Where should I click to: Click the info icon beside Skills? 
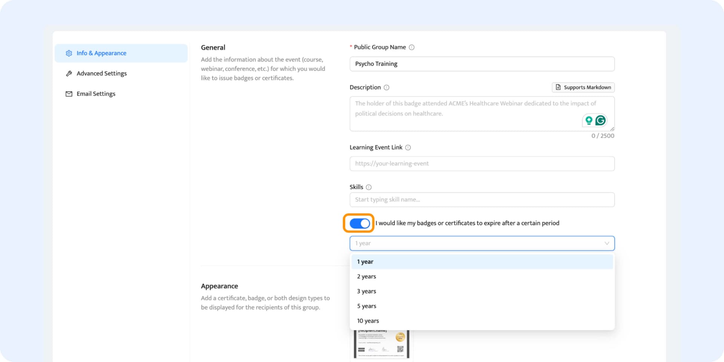tap(369, 187)
